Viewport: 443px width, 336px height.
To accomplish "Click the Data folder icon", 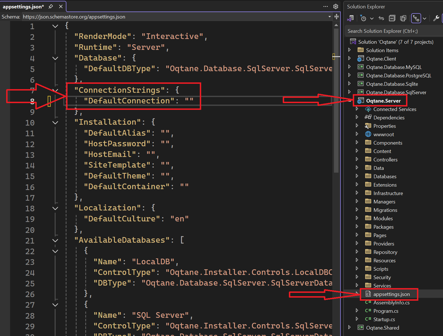I will click(368, 168).
